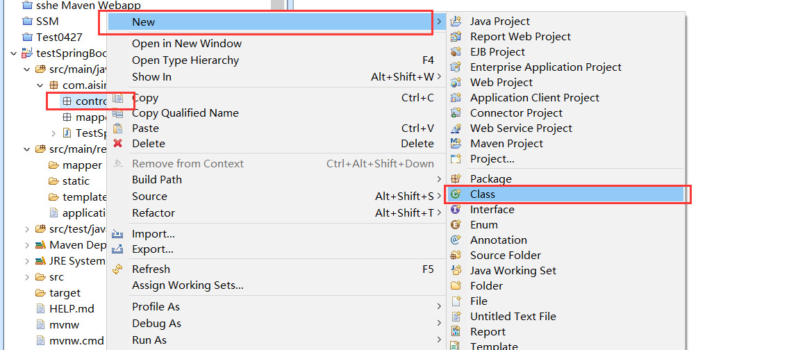Click the Report Web Project icon
The height and width of the screenshot is (350, 789).
(x=456, y=37)
